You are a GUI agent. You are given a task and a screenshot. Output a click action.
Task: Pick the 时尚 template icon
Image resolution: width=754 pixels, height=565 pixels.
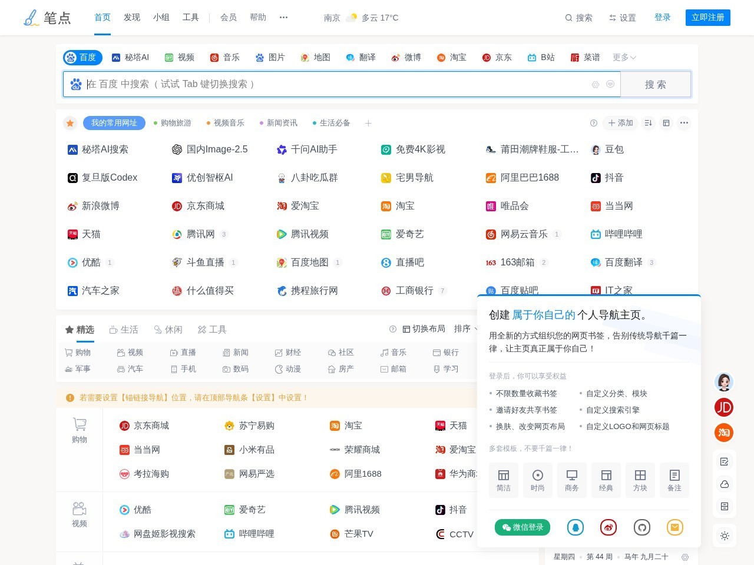tap(538, 480)
